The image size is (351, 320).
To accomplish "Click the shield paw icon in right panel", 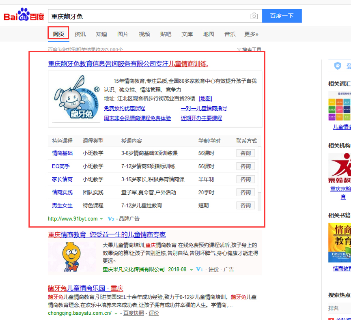I will [338, 66].
